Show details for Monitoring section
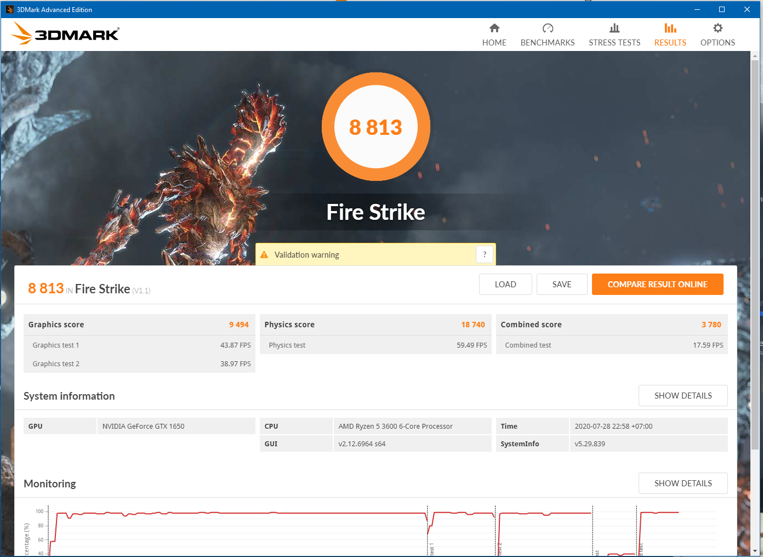Image resolution: width=763 pixels, height=557 pixels. [683, 484]
